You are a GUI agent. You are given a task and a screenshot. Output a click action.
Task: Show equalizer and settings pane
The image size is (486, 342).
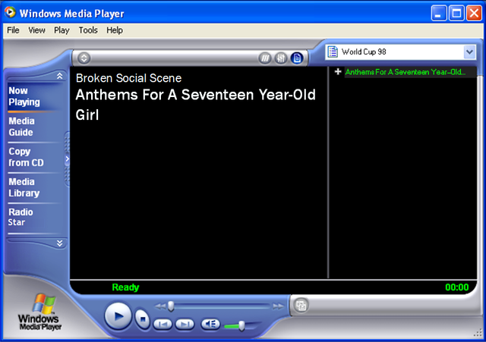tap(281, 58)
